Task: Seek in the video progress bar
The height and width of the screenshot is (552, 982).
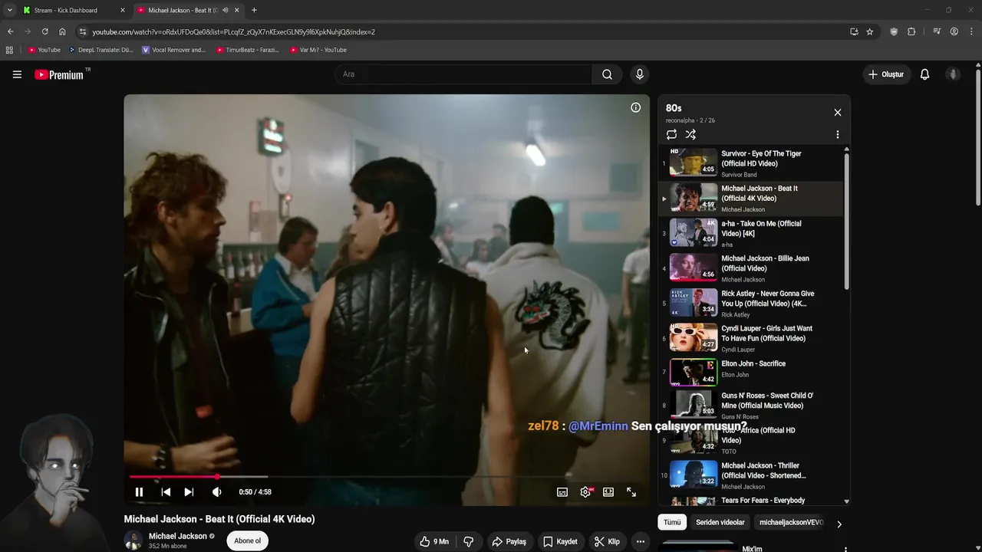Action: coord(387,477)
